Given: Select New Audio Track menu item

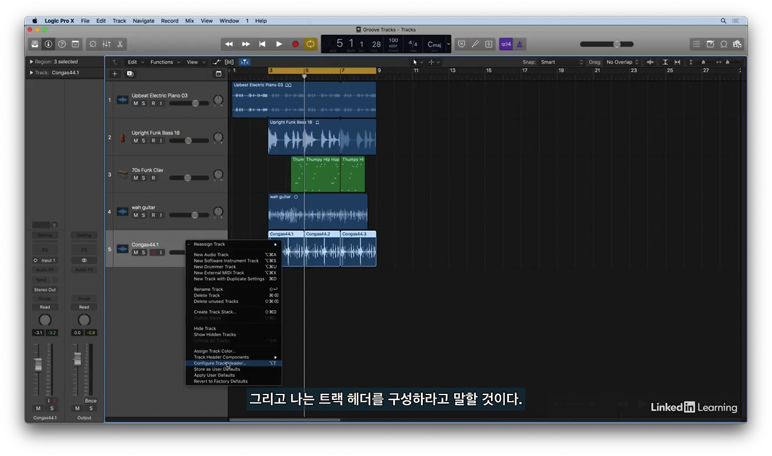Looking at the screenshot, I should (235, 255).
